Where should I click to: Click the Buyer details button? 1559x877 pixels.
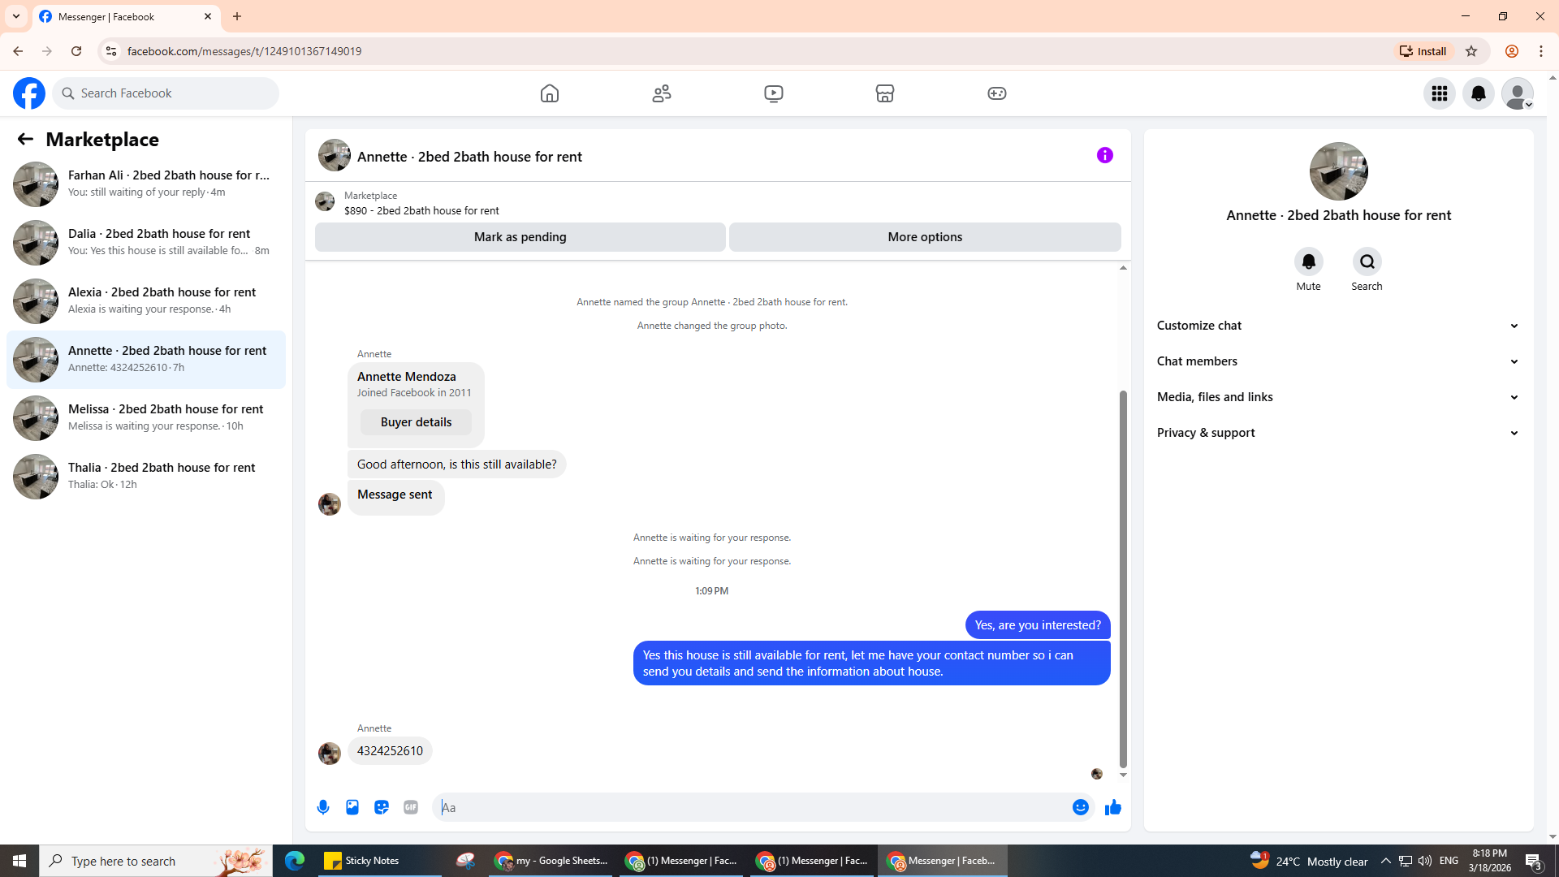coord(416,422)
